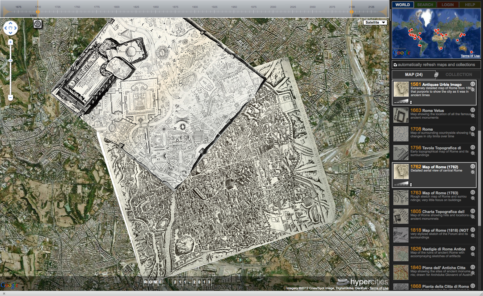The image size is (483, 296).
Task: Open Terms of Use link in world minimap
Action: tap(470, 56)
